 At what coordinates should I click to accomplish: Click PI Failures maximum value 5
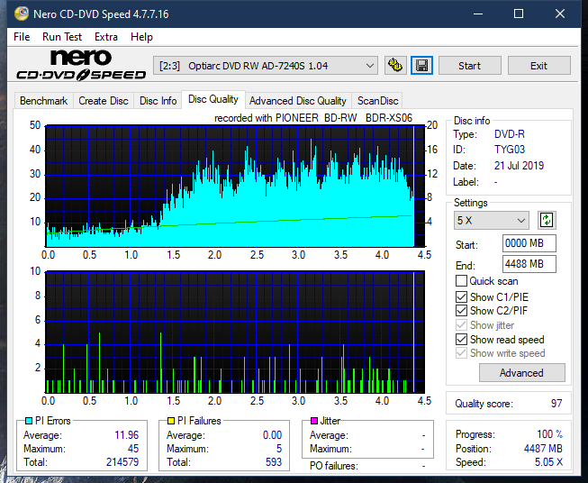point(279,449)
